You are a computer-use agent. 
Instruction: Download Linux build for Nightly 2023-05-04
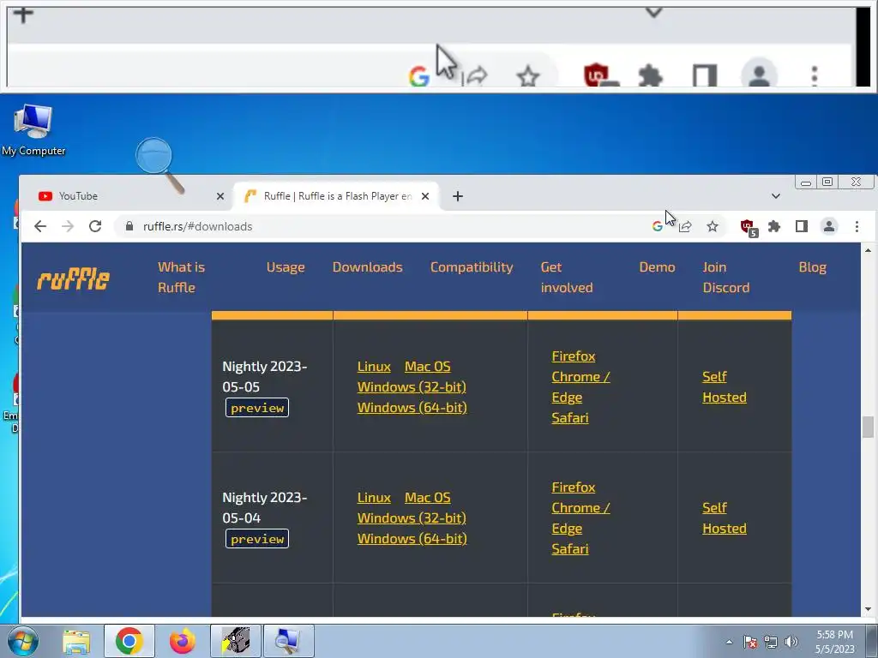[374, 498]
